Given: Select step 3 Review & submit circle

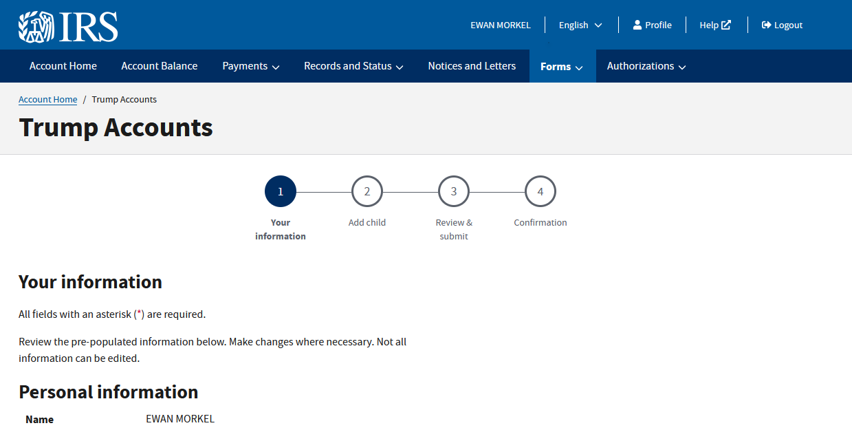Looking at the screenshot, I should [x=454, y=192].
